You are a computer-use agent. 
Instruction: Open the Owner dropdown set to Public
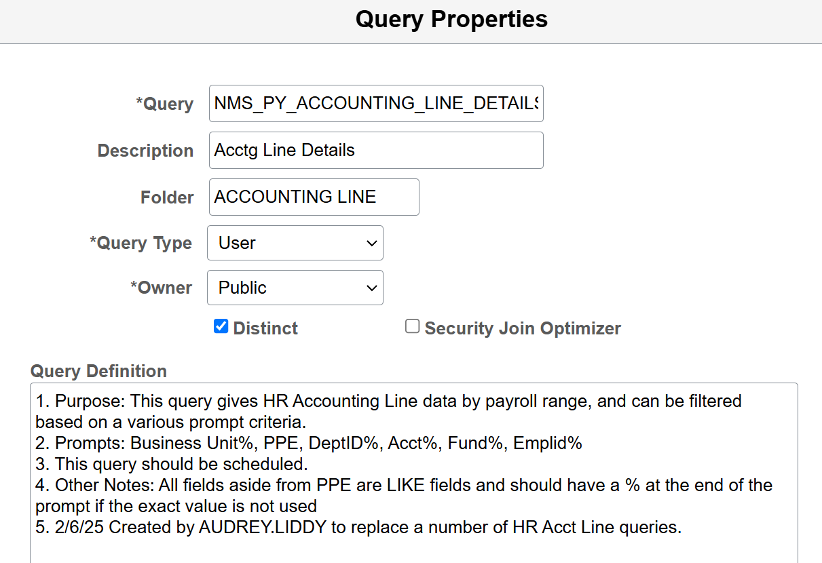coord(295,288)
